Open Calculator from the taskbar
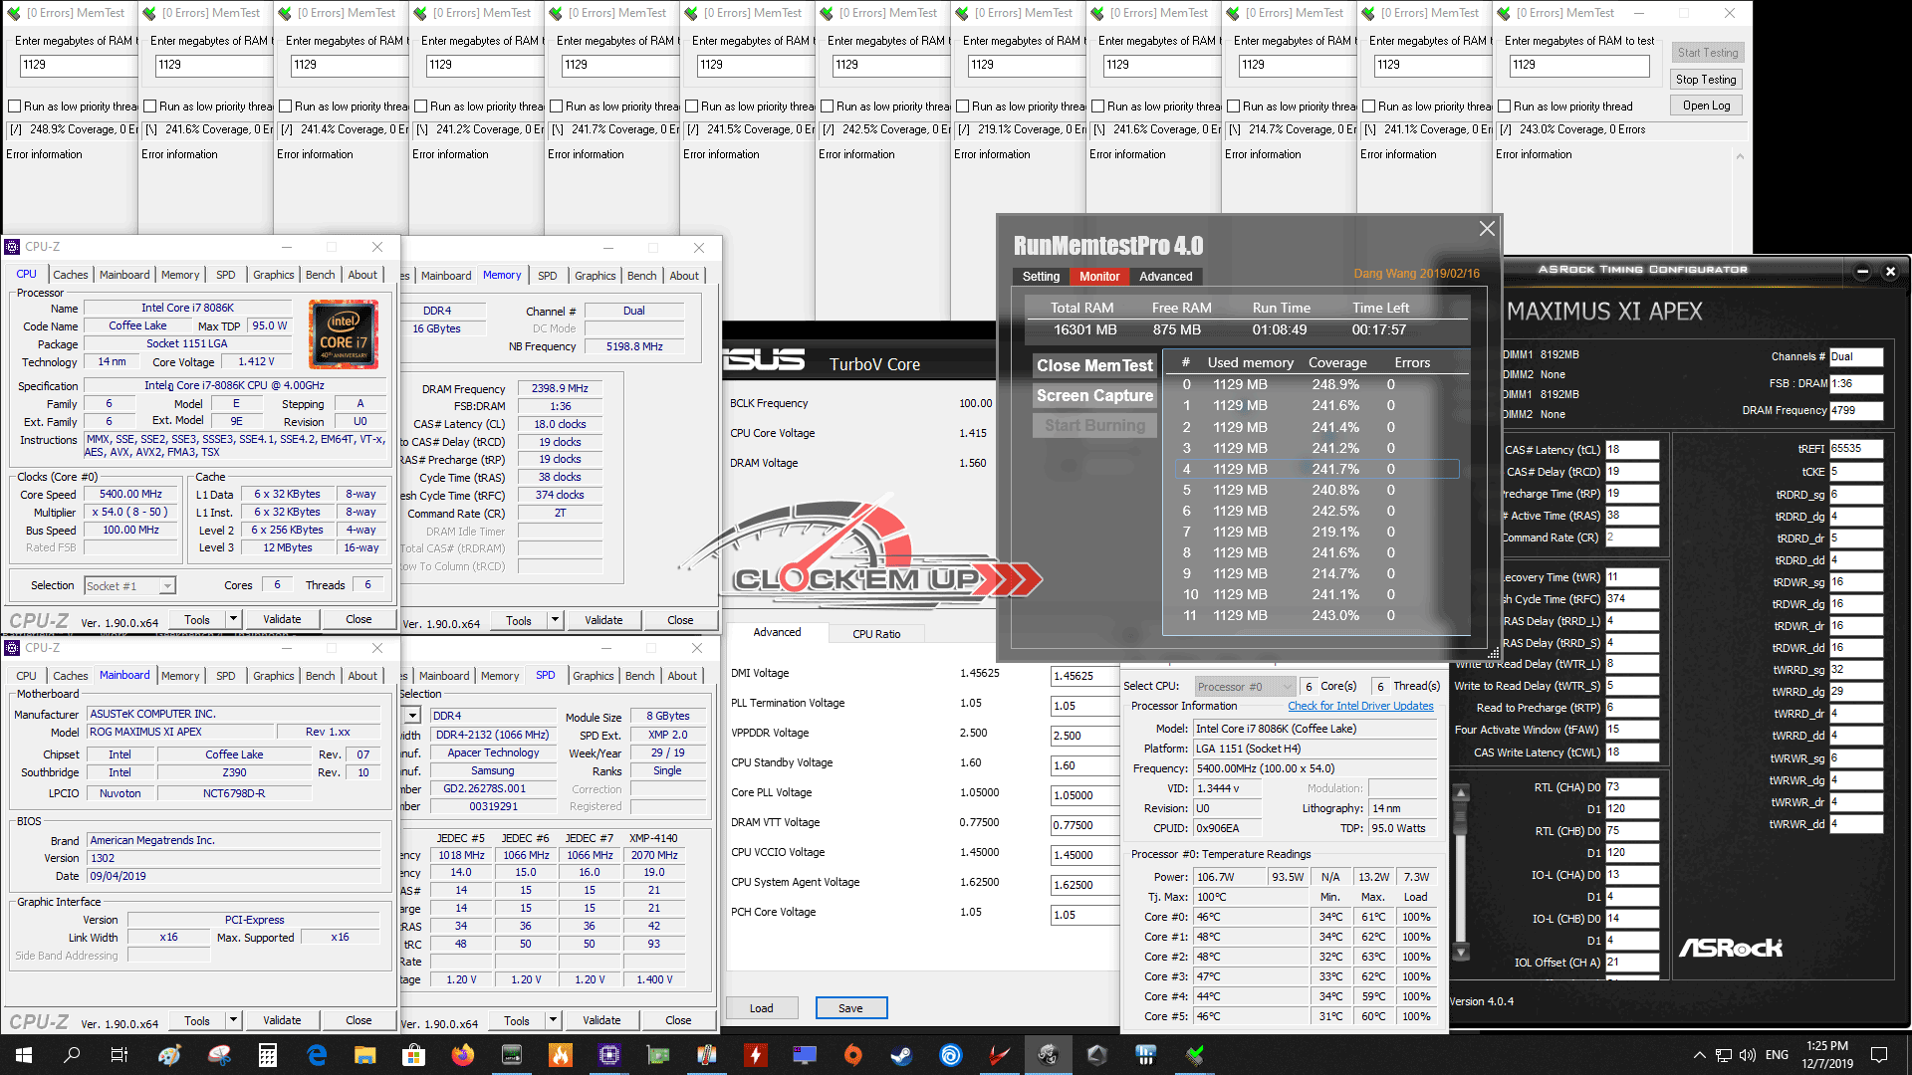1912x1075 pixels. point(267,1055)
